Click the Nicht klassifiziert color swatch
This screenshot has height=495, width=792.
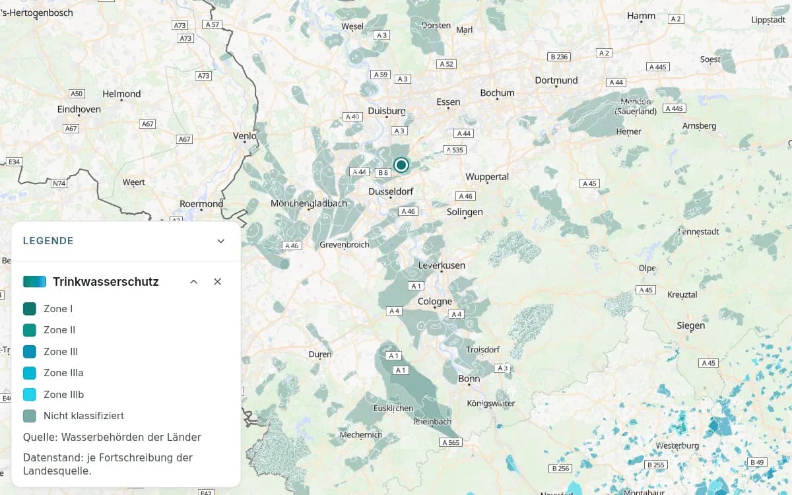point(30,416)
